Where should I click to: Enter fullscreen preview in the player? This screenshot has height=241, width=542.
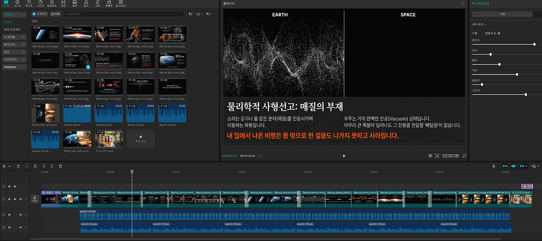click(465, 156)
